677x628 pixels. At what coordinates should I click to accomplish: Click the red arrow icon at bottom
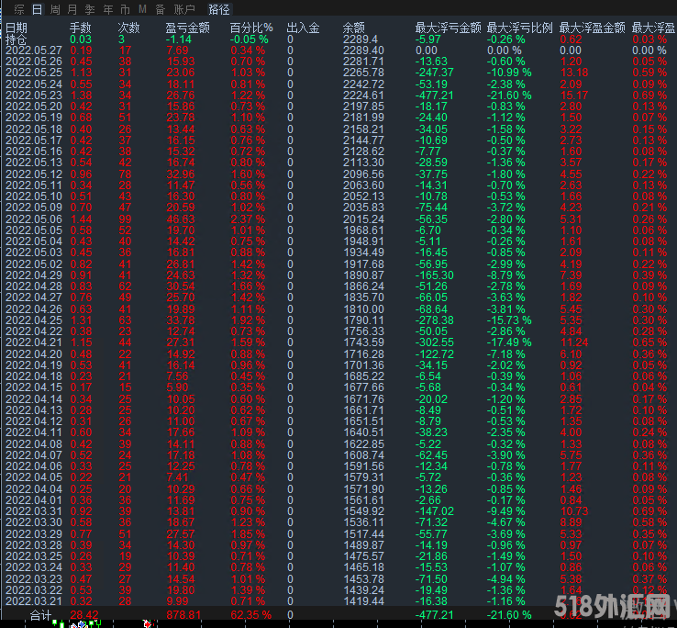pyautogui.click(x=147, y=623)
